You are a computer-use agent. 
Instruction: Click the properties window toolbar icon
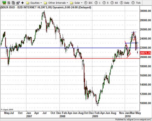(18, 3)
